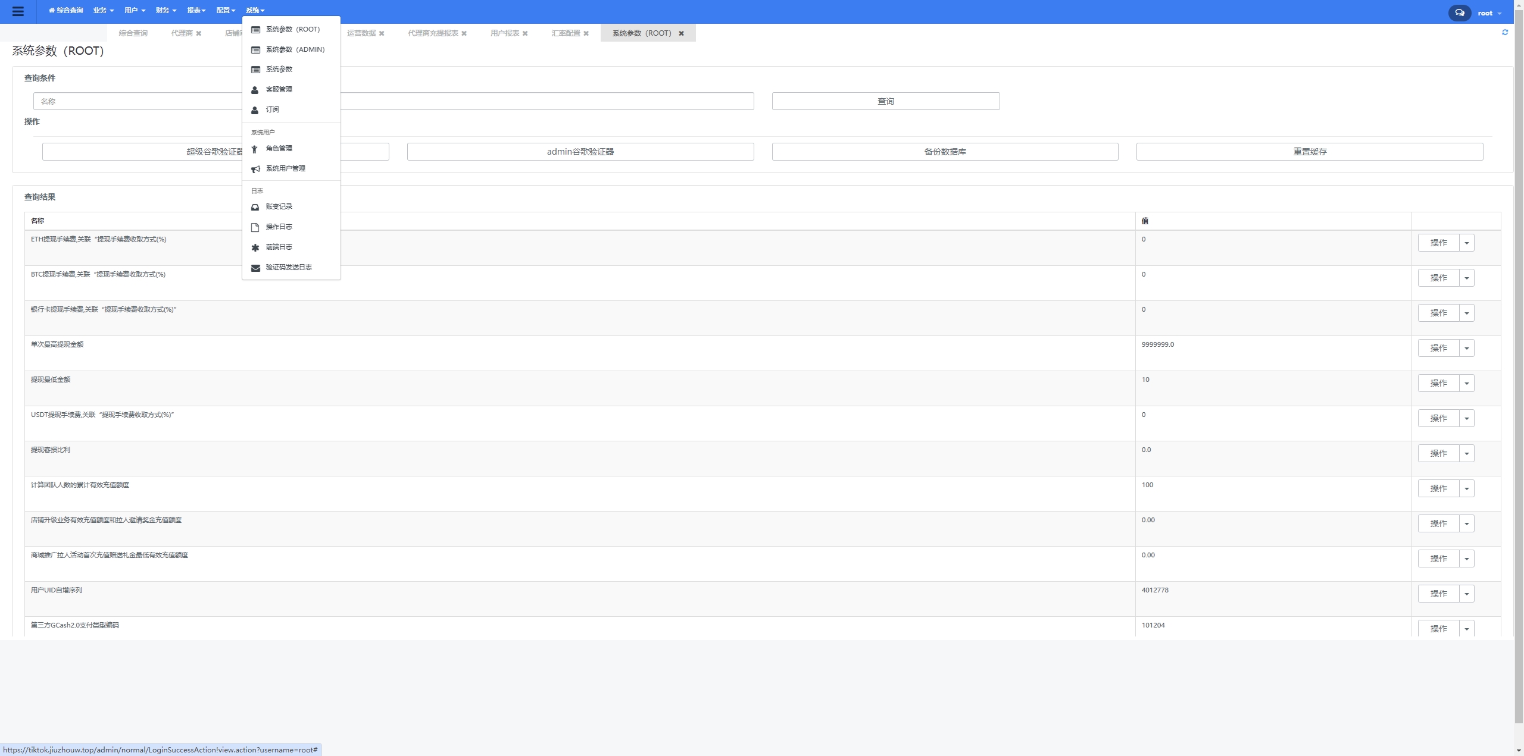Close the 用户报表 tab
This screenshot has height=756, width=1524.
coord(525,33)
